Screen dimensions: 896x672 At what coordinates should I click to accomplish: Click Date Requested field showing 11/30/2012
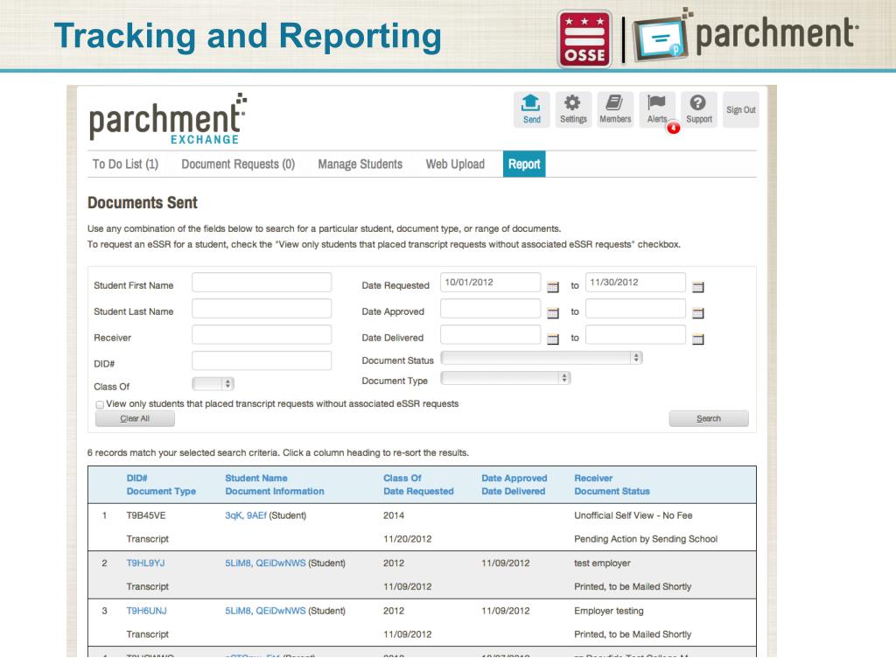point(635,283)
